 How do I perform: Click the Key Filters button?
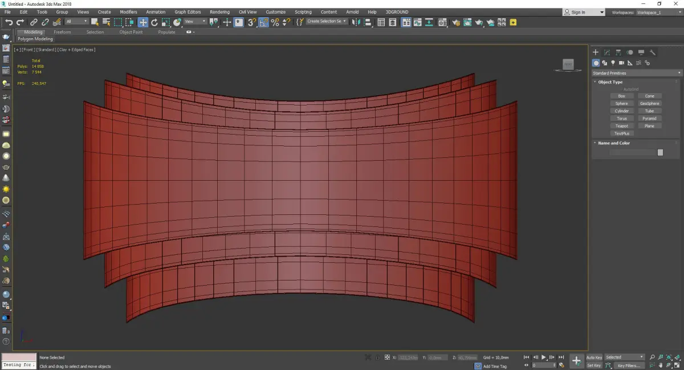629,365
